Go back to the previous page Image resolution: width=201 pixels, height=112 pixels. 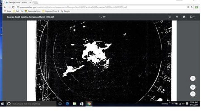coord(5,7)
